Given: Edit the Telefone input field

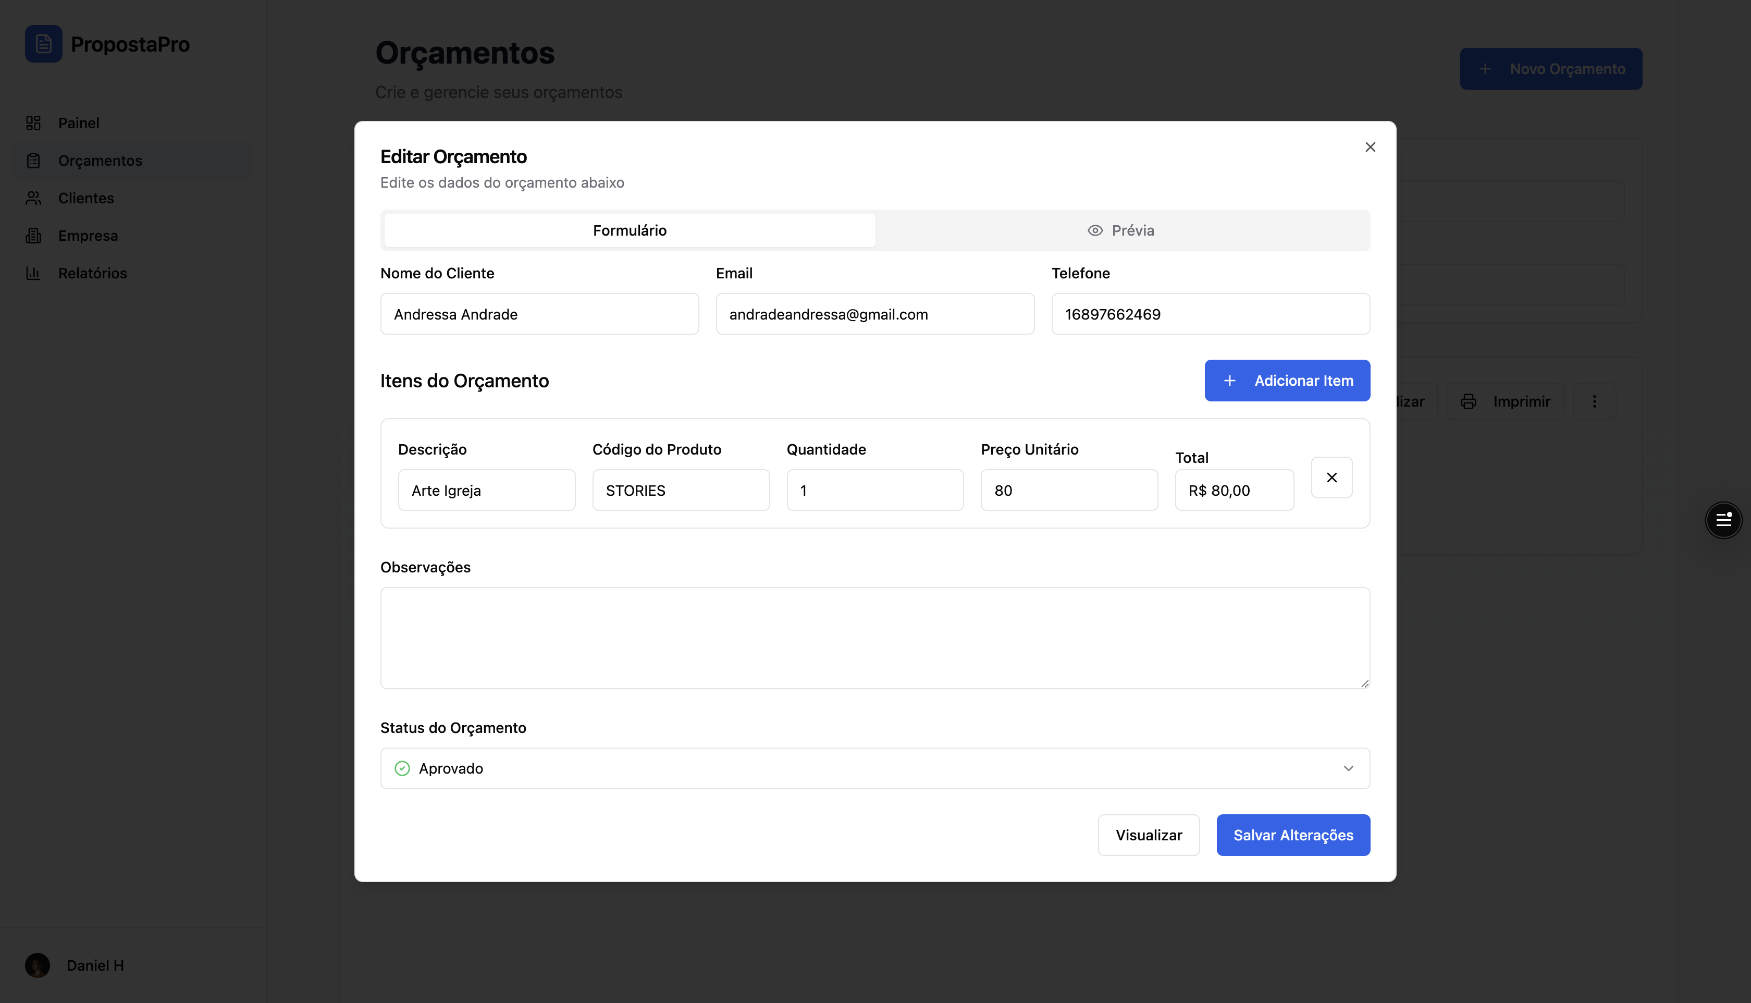Looking at the screenshot, I should (x=1211, y=314).
